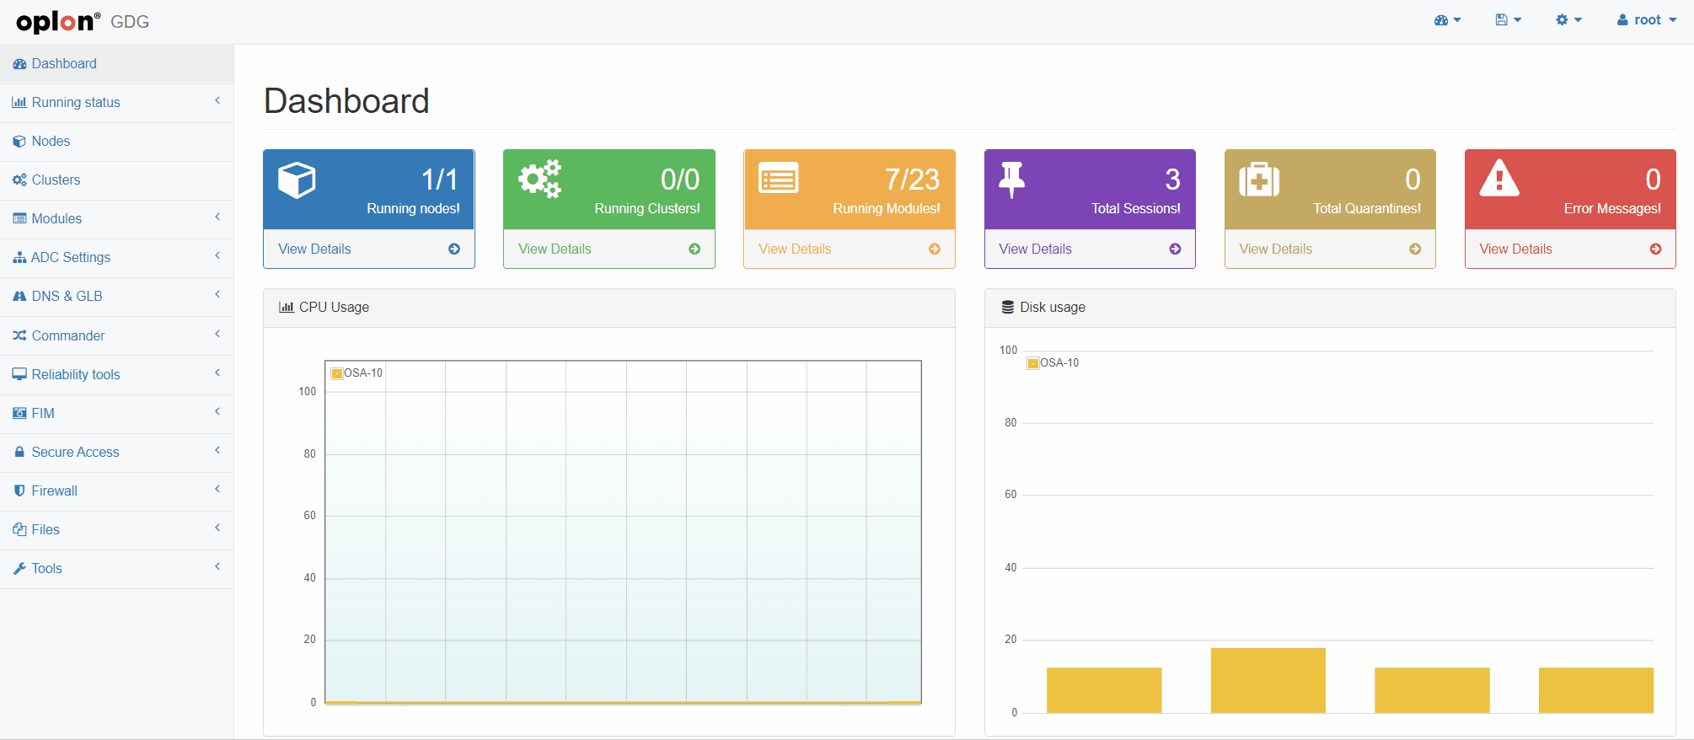Viewport: 1694px width, 740px height.
Task: Click the arrow icon in Running Modules View Details
Action: pyautogui.click(x=934, y=249)
